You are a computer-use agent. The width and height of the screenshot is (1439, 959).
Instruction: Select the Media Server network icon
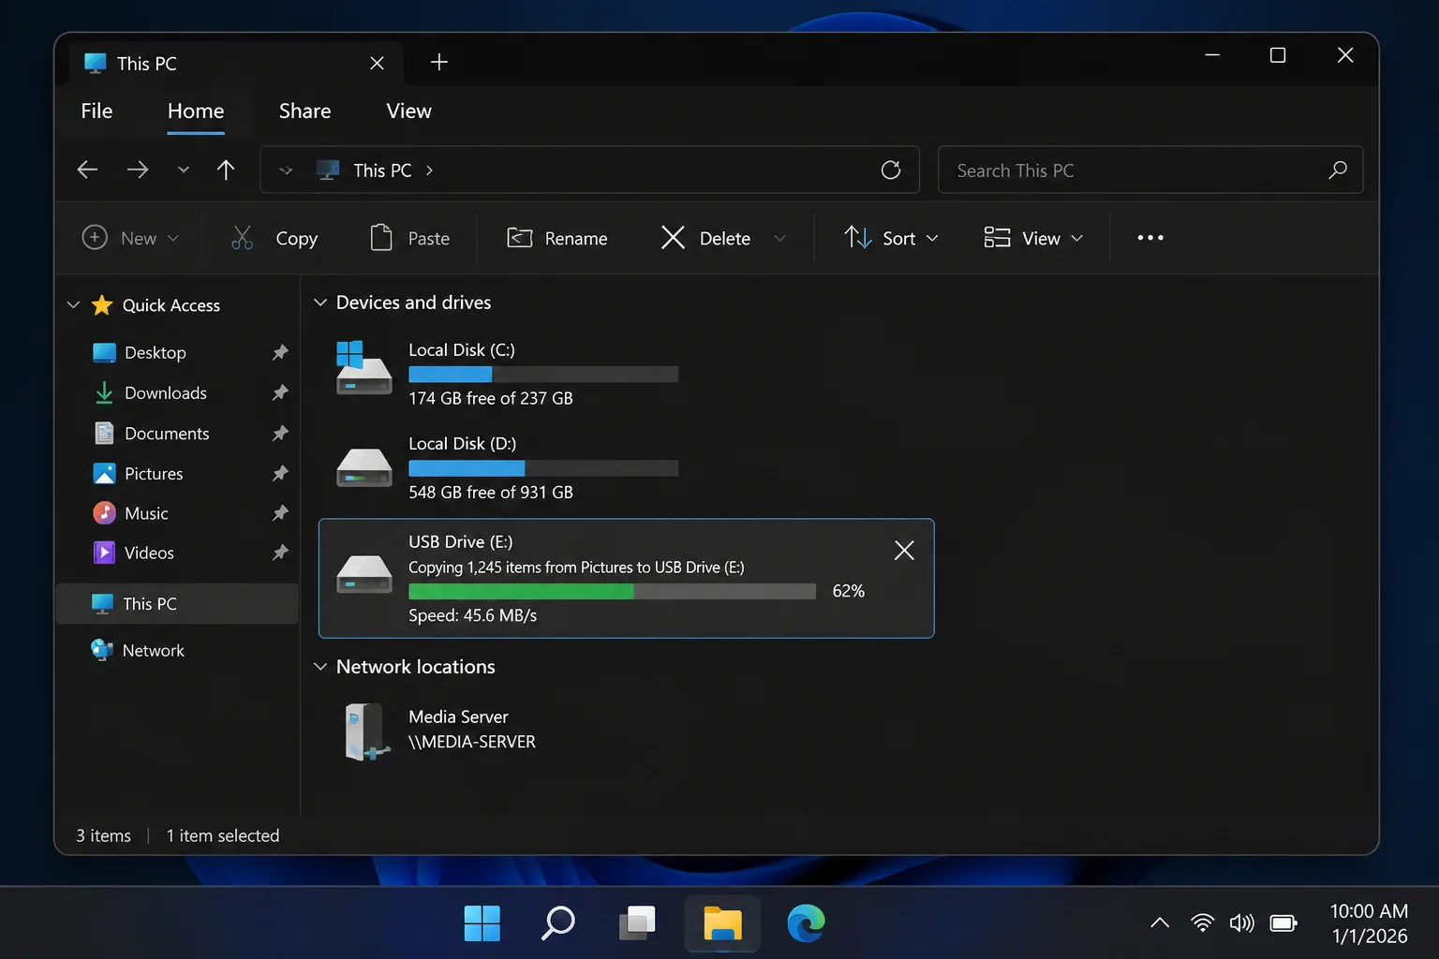(x=366, y=731)
